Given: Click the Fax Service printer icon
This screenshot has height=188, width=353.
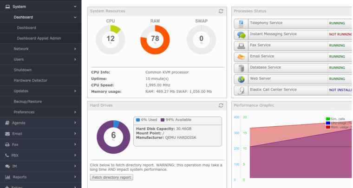Looking at the screenshot, I should point(241,45).
